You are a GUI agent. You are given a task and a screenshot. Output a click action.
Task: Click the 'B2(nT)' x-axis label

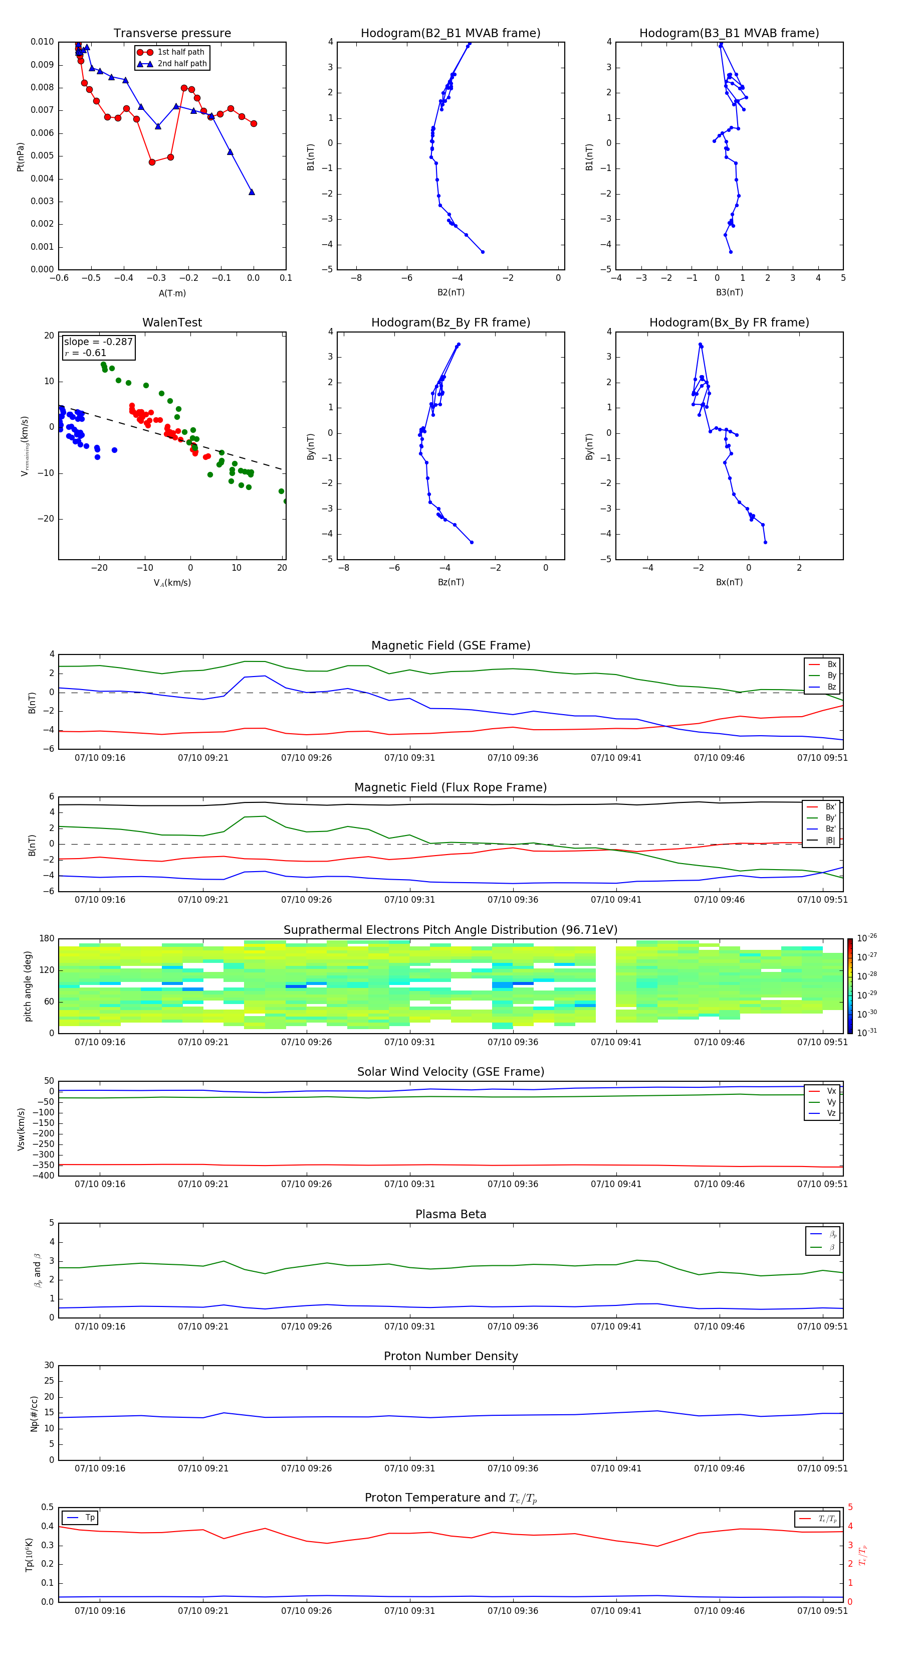(450, 292)
